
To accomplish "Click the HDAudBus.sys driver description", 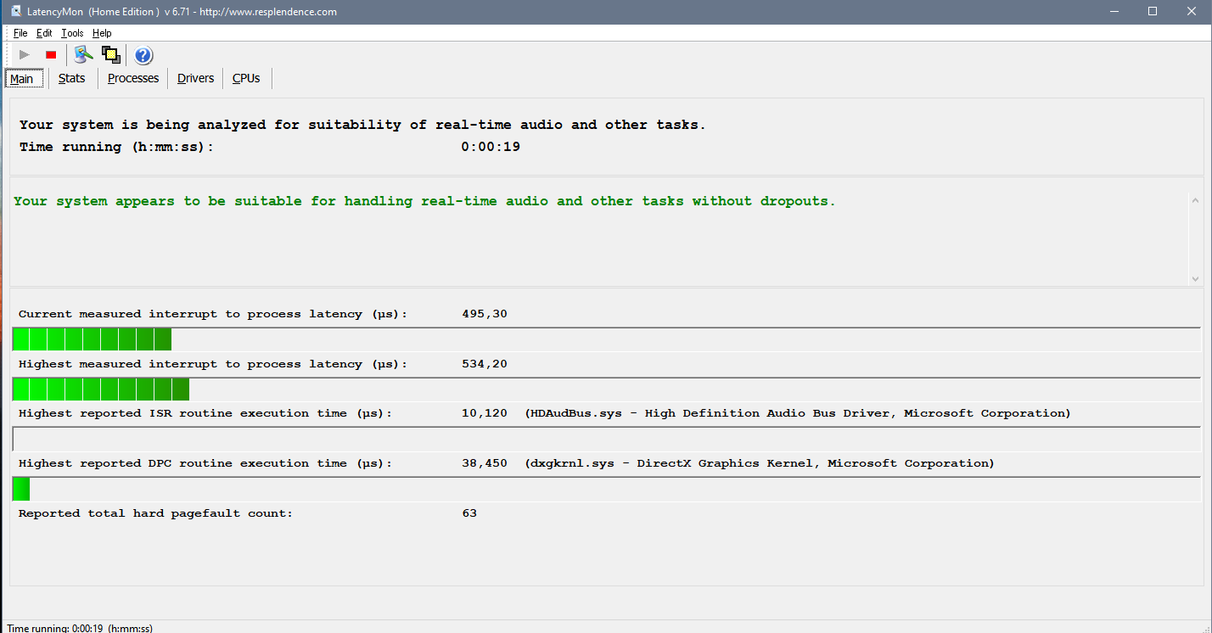I will click(x=798, y=413).
